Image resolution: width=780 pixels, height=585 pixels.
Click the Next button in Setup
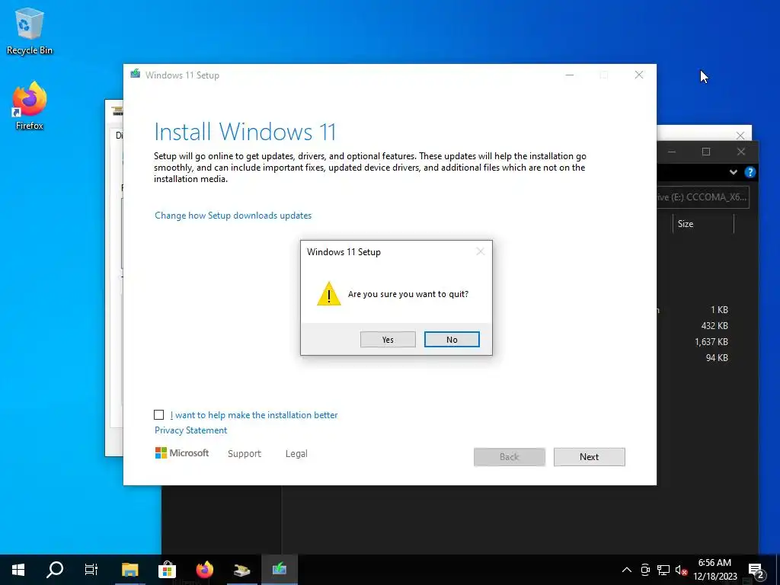click(x=589, y=457)
